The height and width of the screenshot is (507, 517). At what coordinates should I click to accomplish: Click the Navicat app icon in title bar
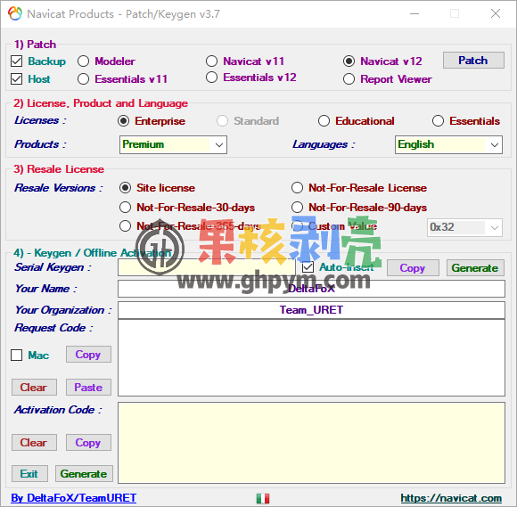pyautogui.click(x=15, y=14)
